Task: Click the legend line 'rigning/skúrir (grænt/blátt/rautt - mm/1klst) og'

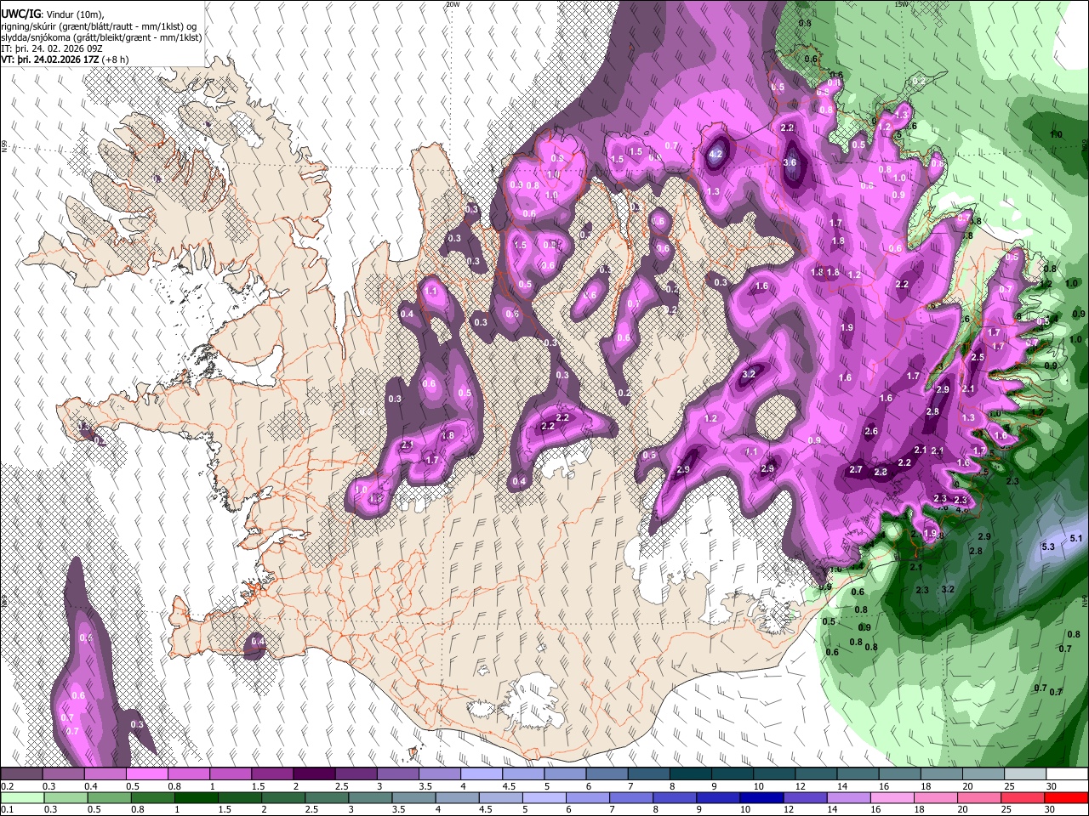Action: coord(98,26)
